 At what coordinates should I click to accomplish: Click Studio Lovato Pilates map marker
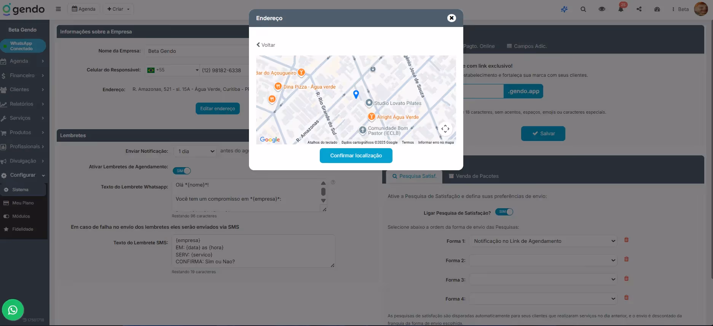coord(369,103)
